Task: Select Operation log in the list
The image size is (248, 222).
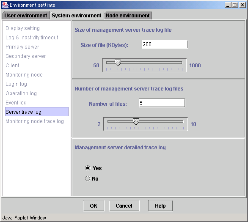Action: 21,93
